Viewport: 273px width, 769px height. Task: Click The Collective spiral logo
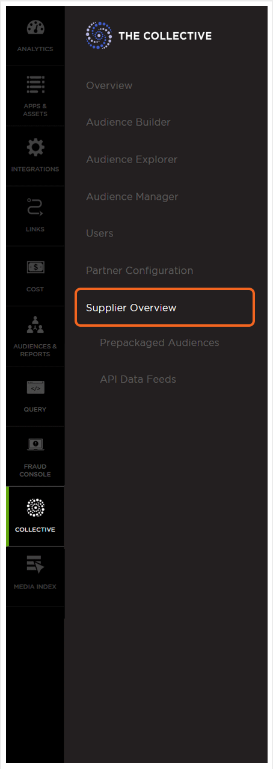(99, 36)
